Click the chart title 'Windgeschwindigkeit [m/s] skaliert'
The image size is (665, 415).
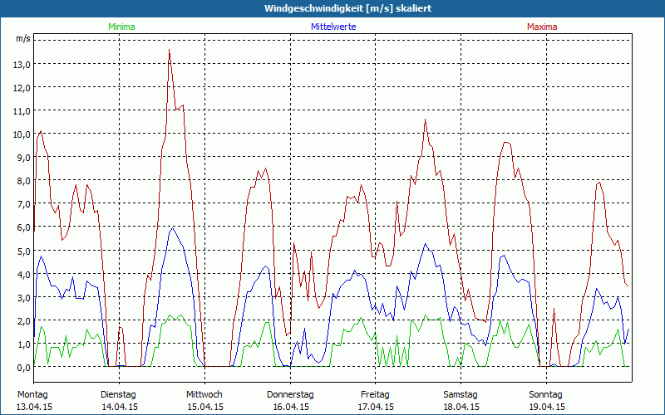[x=347, y=8]
